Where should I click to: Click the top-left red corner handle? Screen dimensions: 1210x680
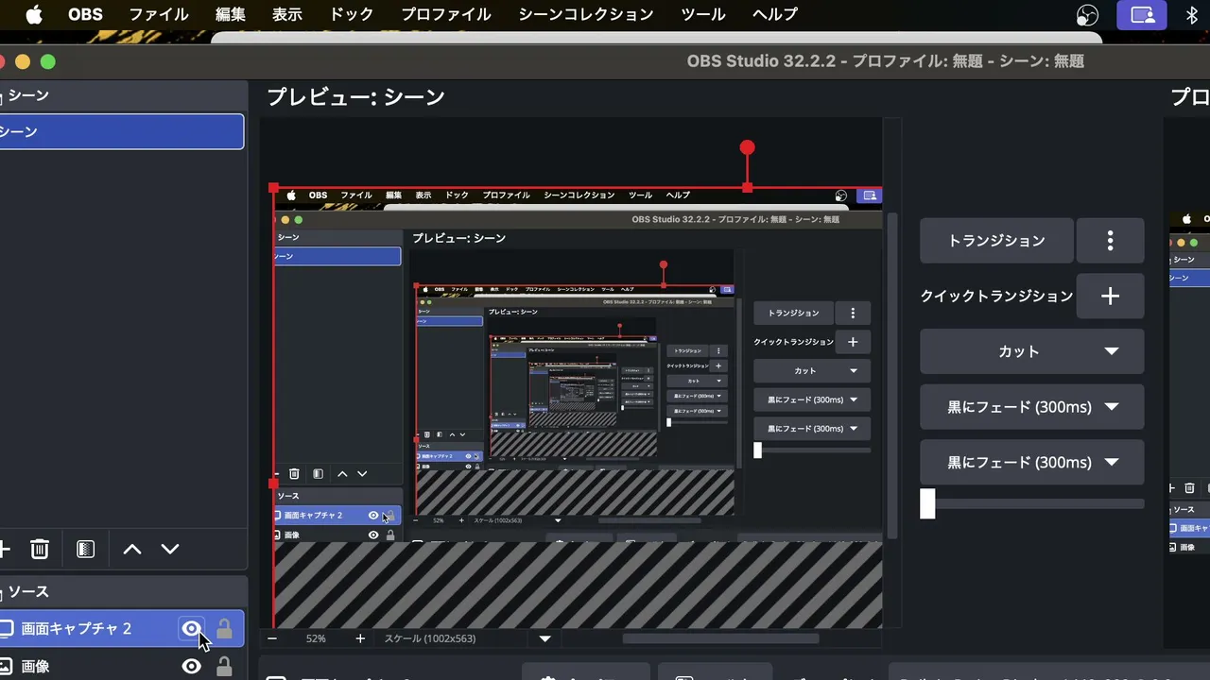(274, 188)
